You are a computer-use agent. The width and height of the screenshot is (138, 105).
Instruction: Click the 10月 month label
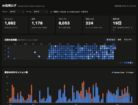pyautogui.click(x=114, y=44)
